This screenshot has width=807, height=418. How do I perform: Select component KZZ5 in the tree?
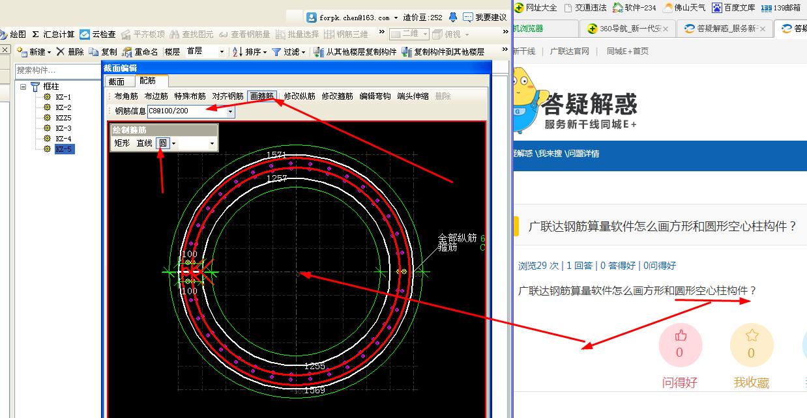[x=63, y=118]
